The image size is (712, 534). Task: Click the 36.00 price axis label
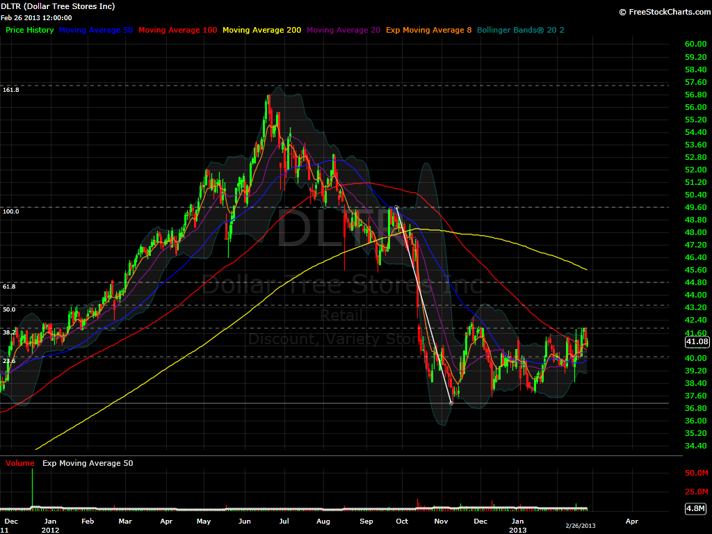[x=695, y=421]
